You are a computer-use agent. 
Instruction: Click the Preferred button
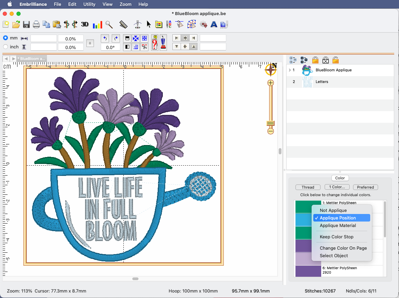[x=365, y=187]
